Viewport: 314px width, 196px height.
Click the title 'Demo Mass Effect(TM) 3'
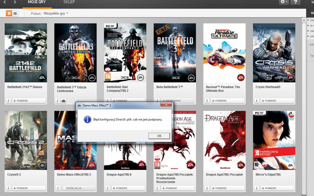74,174
